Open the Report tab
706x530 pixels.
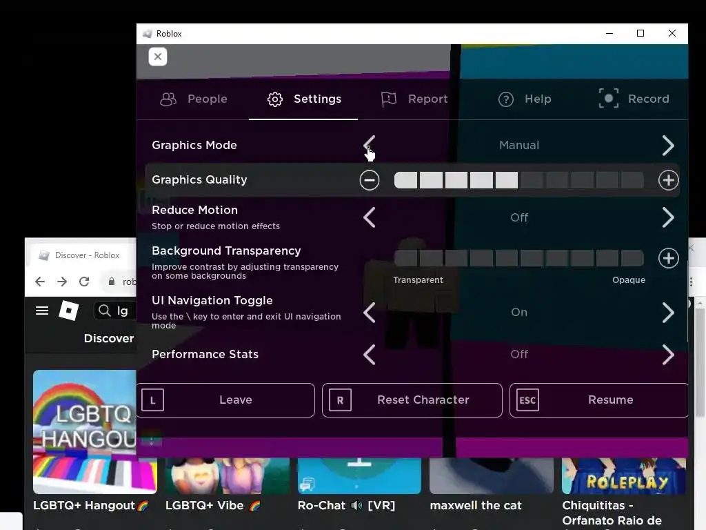click(x=414, y=99)
